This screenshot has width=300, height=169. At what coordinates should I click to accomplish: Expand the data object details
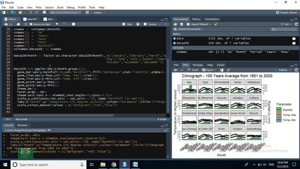(x=174, y=38)
